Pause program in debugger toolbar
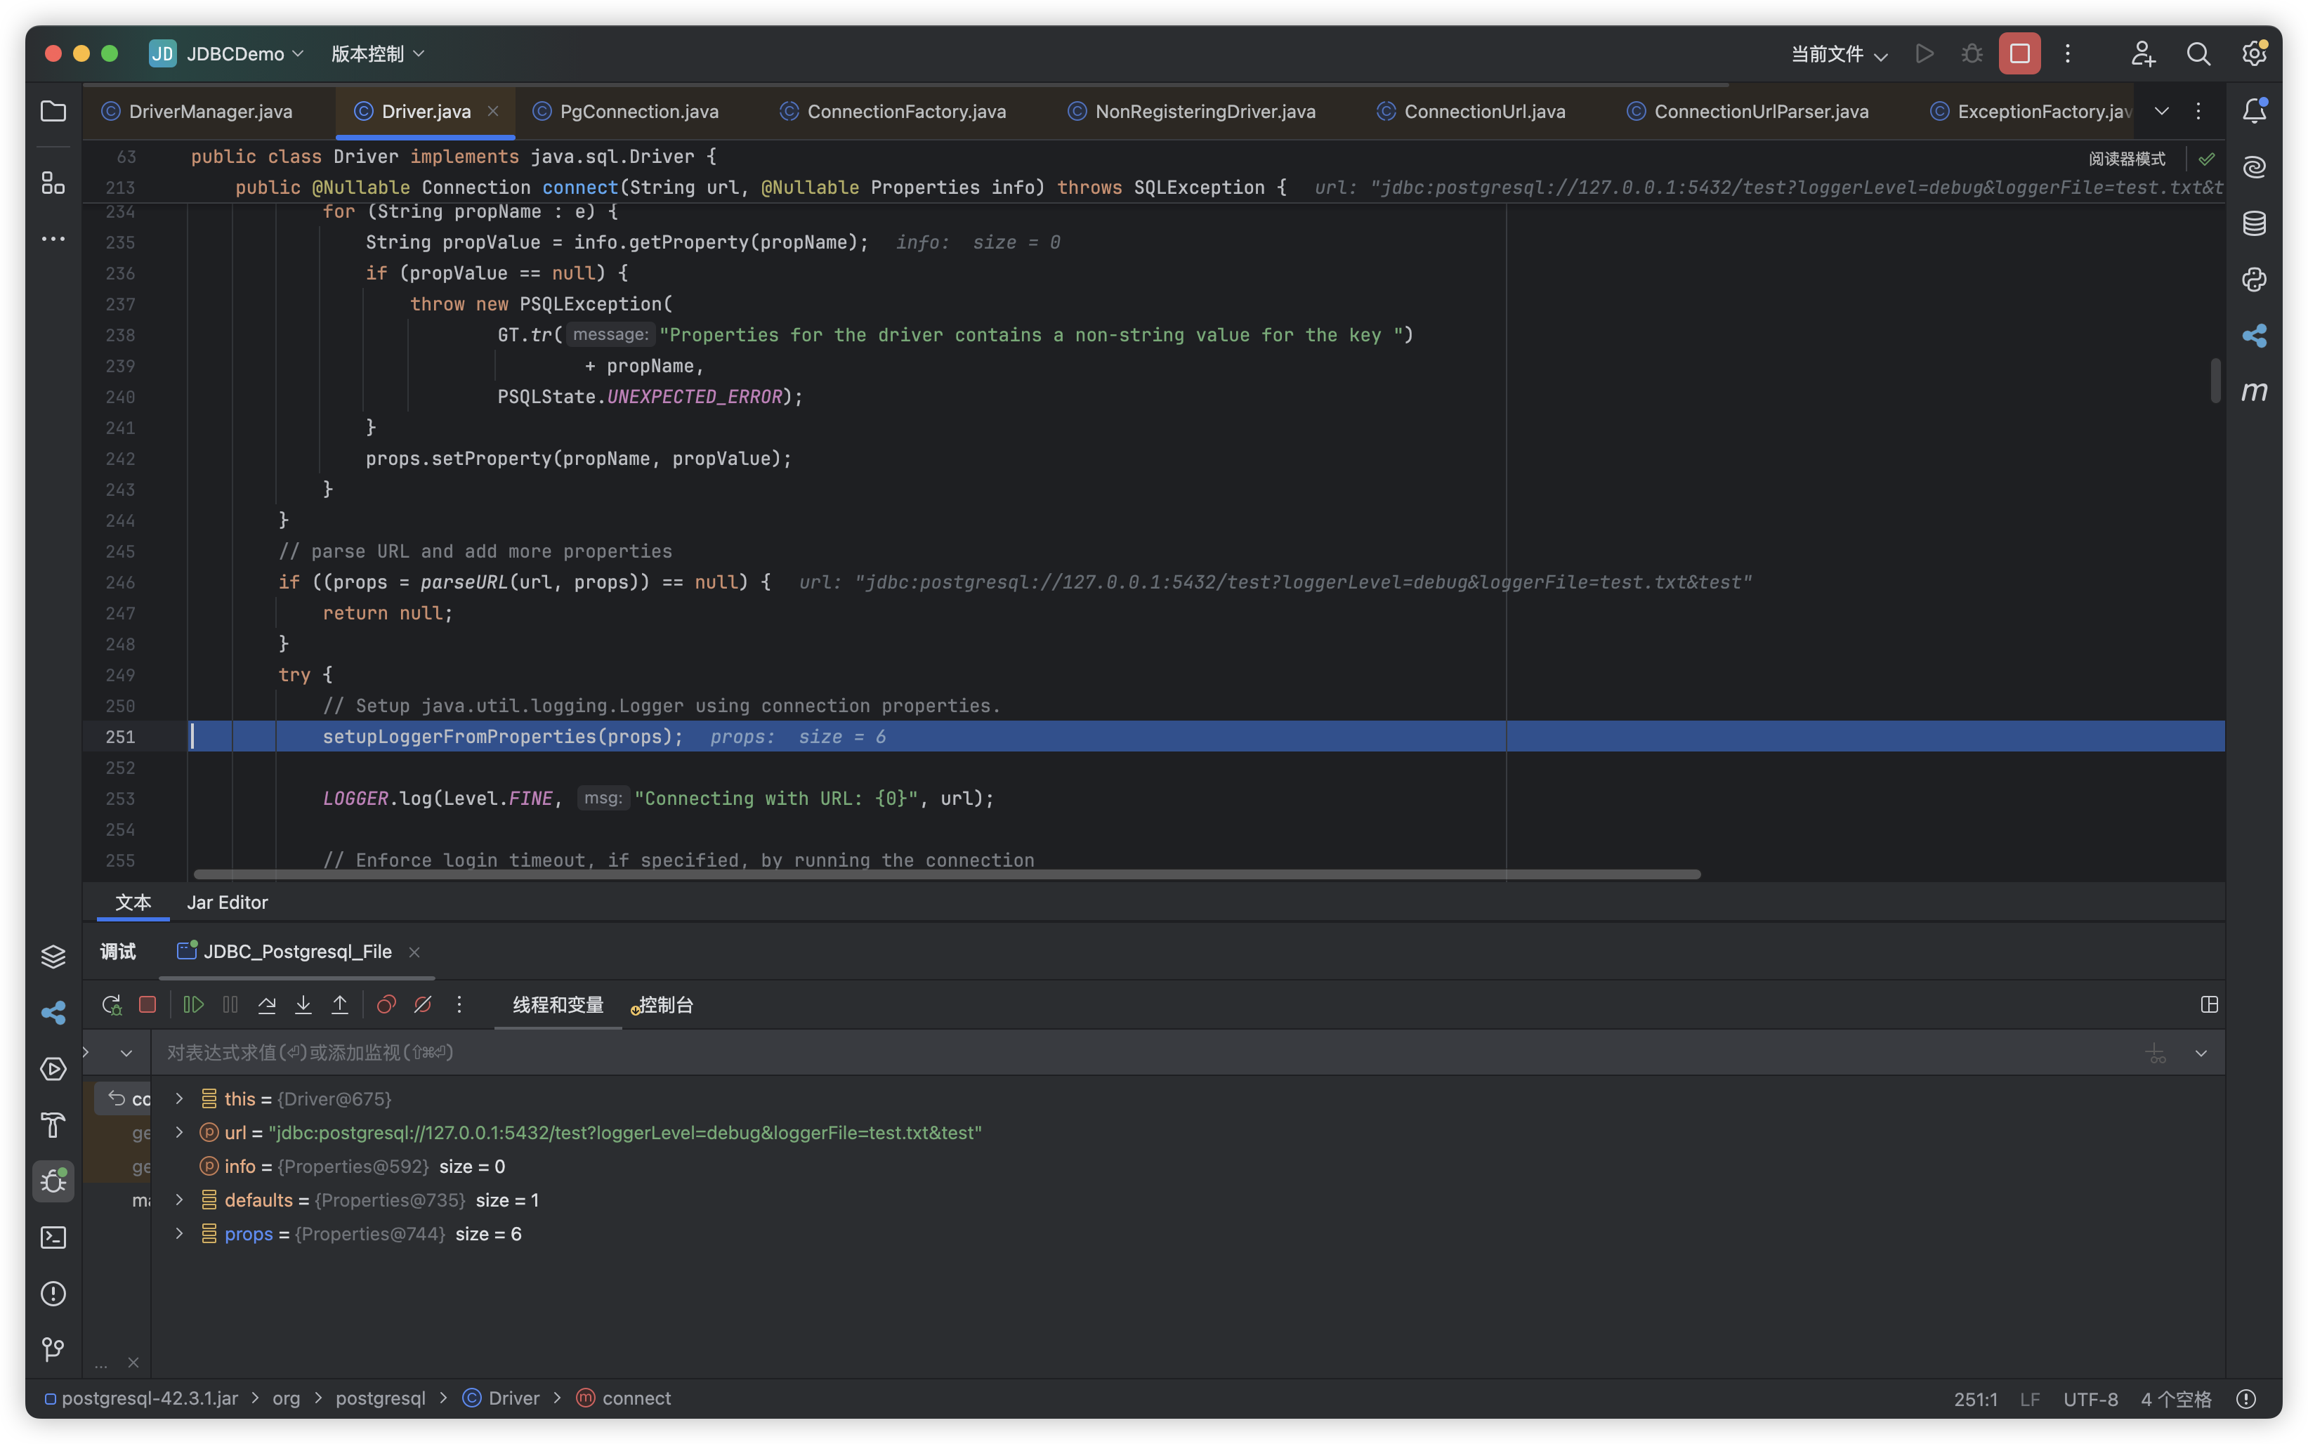This screenshot has width=2308, height=1444. (230, 1004)
